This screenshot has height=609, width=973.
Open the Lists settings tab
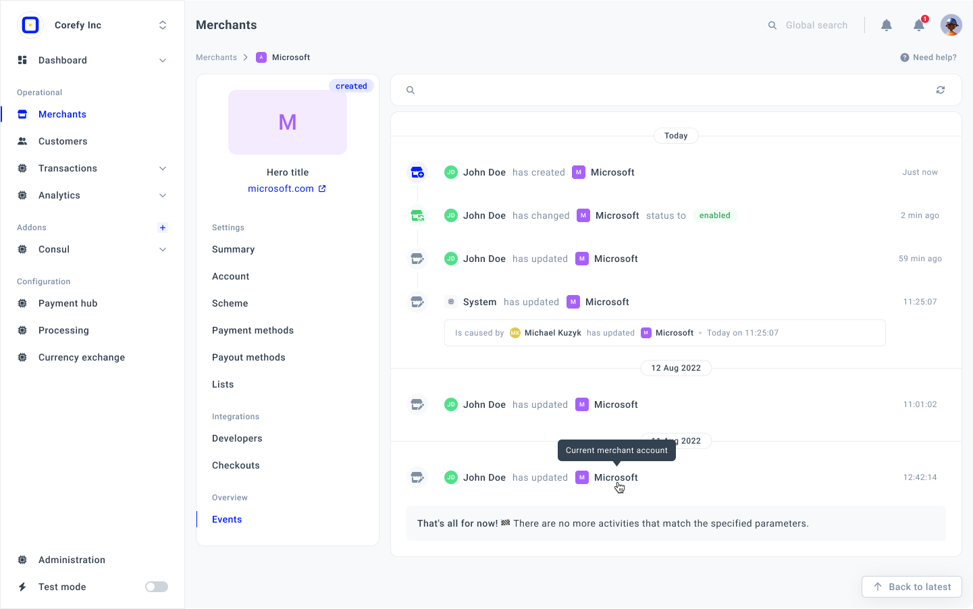[x=223, y=384]
